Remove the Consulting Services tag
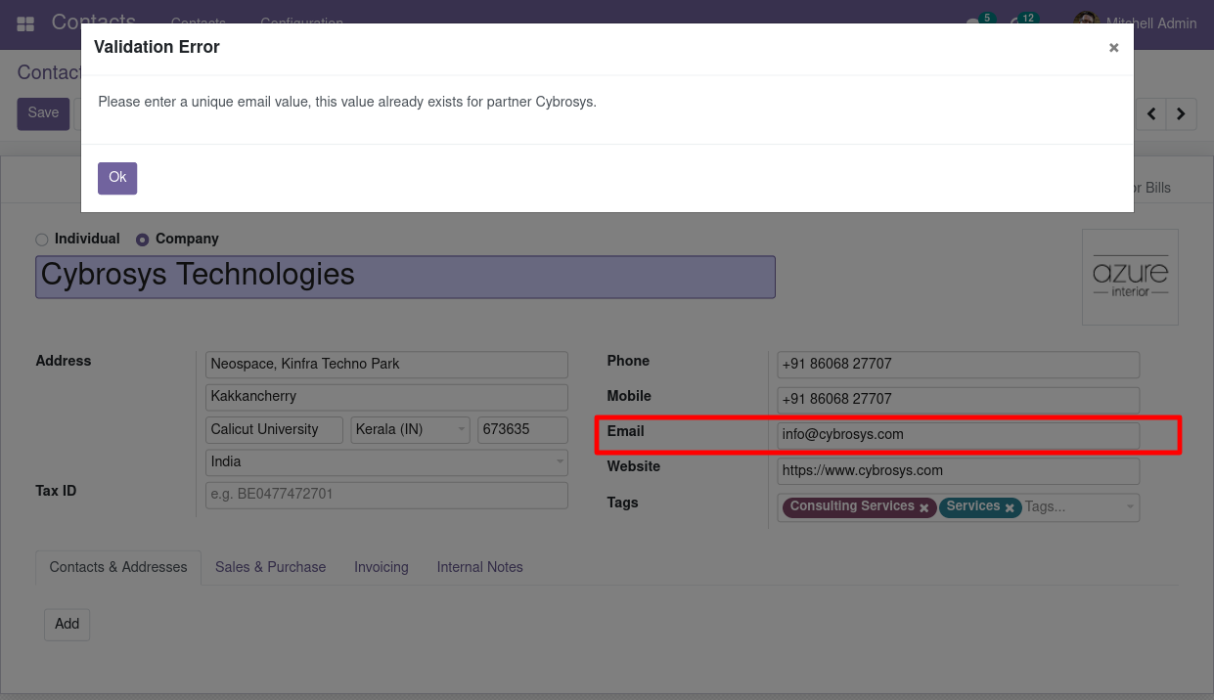Viewport: 1214px width, 700px height. [x=923, y=508]
